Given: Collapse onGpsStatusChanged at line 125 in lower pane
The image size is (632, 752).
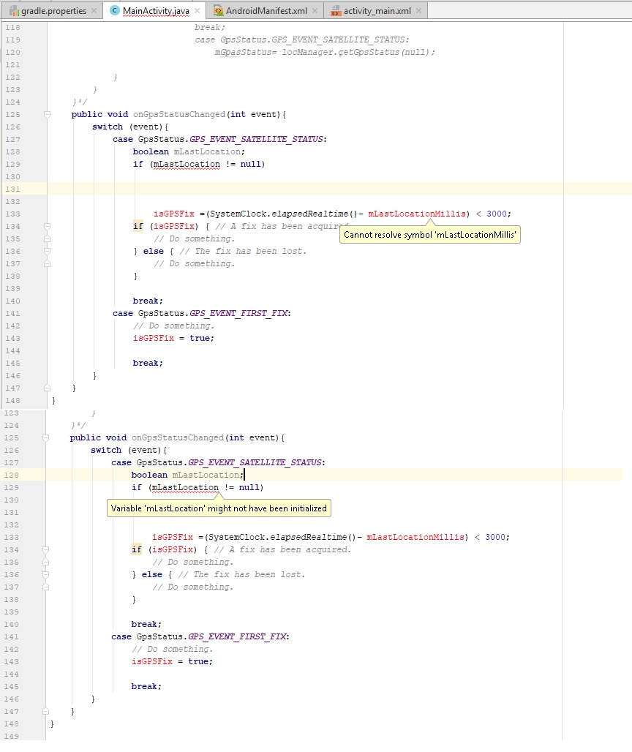Looking at the screenshot, I should click(45, 437).
